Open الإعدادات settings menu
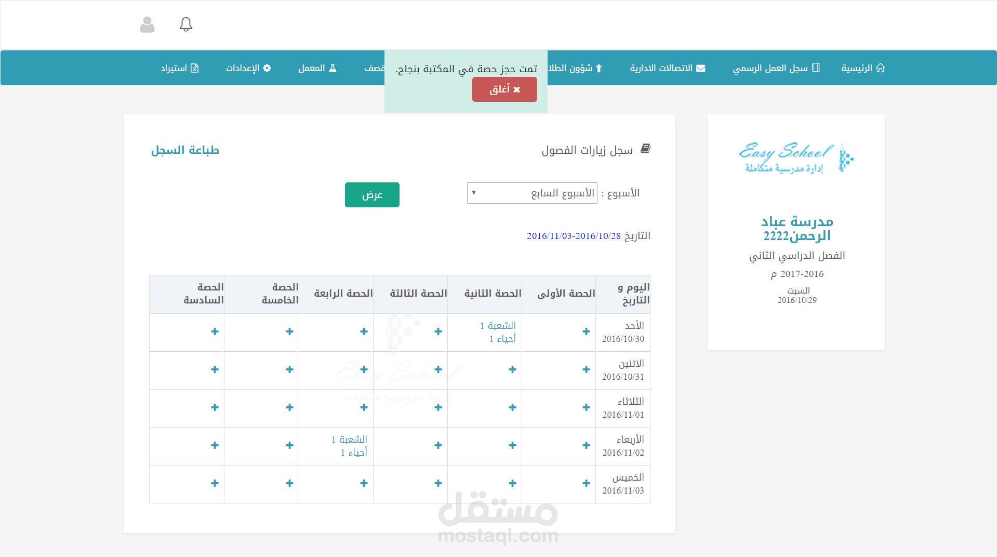This screenshot has height=557, width=997. tap(248, 68)
